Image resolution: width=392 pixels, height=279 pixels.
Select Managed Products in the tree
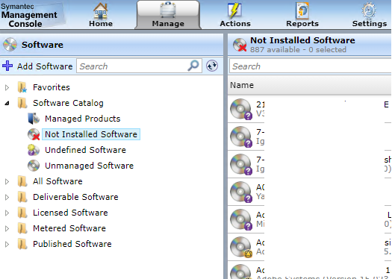click(x=82, y=119)
